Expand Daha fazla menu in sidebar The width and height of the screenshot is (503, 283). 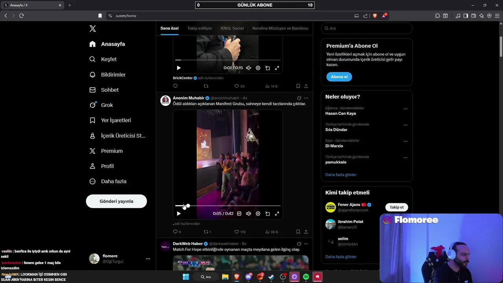108,182
